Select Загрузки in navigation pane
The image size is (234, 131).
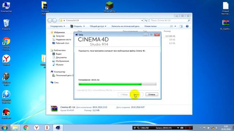[x=60, y=36]
